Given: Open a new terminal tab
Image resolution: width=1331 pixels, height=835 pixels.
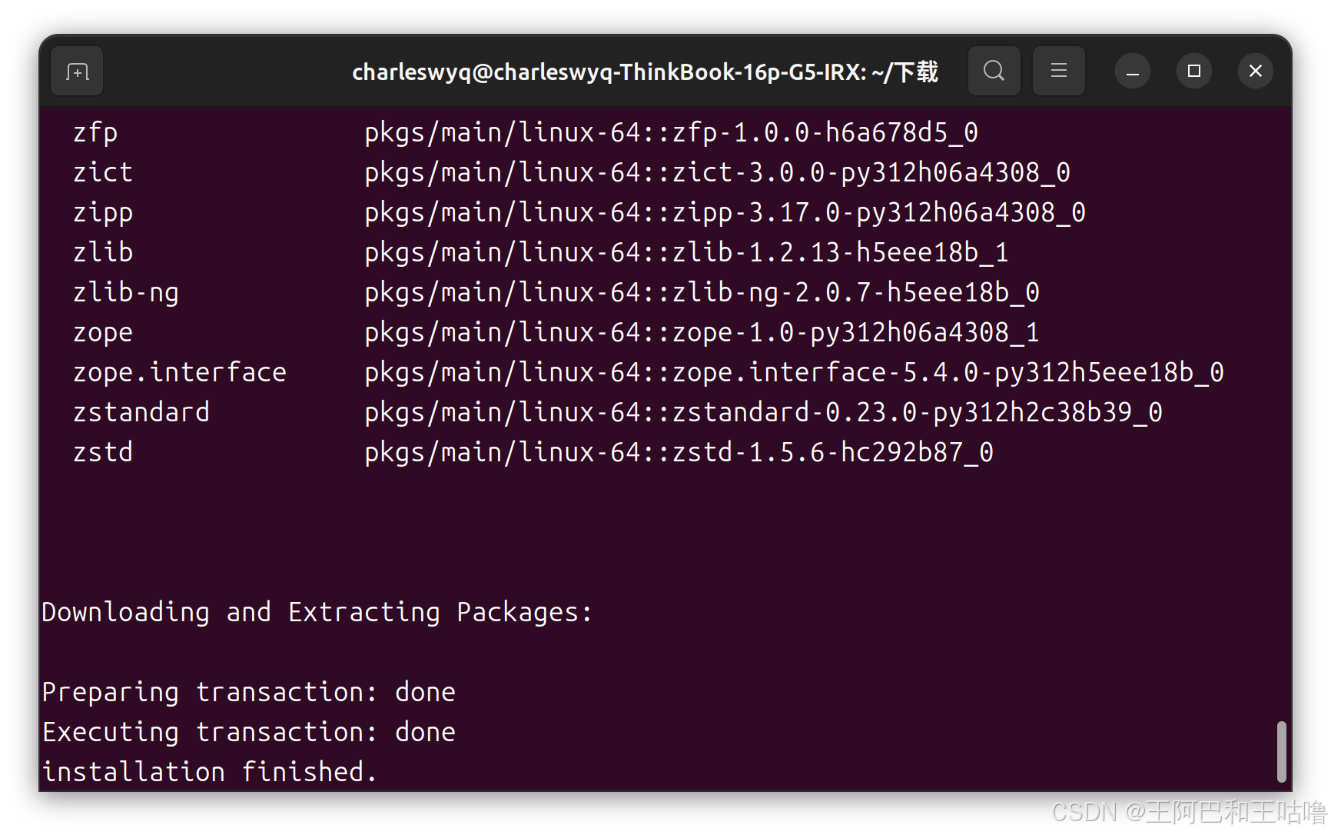Looking at the screenshot, I should coord(76,71).
